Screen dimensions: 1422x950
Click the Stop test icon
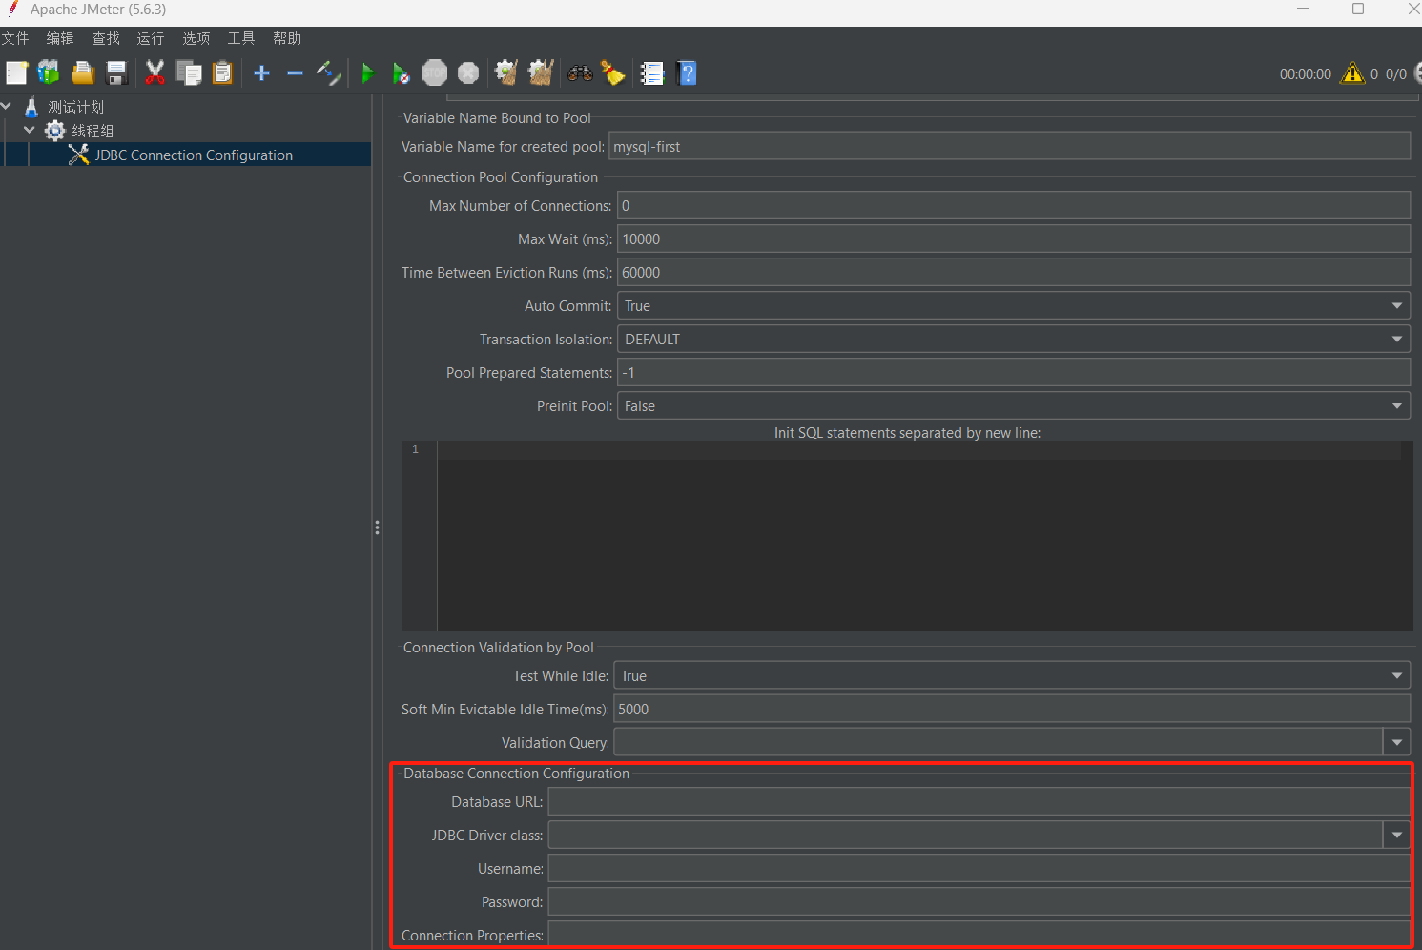click(x=434, y=73)
